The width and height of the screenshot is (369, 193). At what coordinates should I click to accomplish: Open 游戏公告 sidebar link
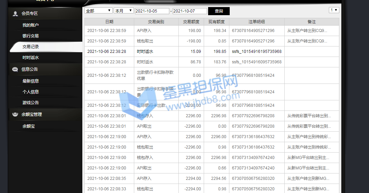tap(31, 103)
